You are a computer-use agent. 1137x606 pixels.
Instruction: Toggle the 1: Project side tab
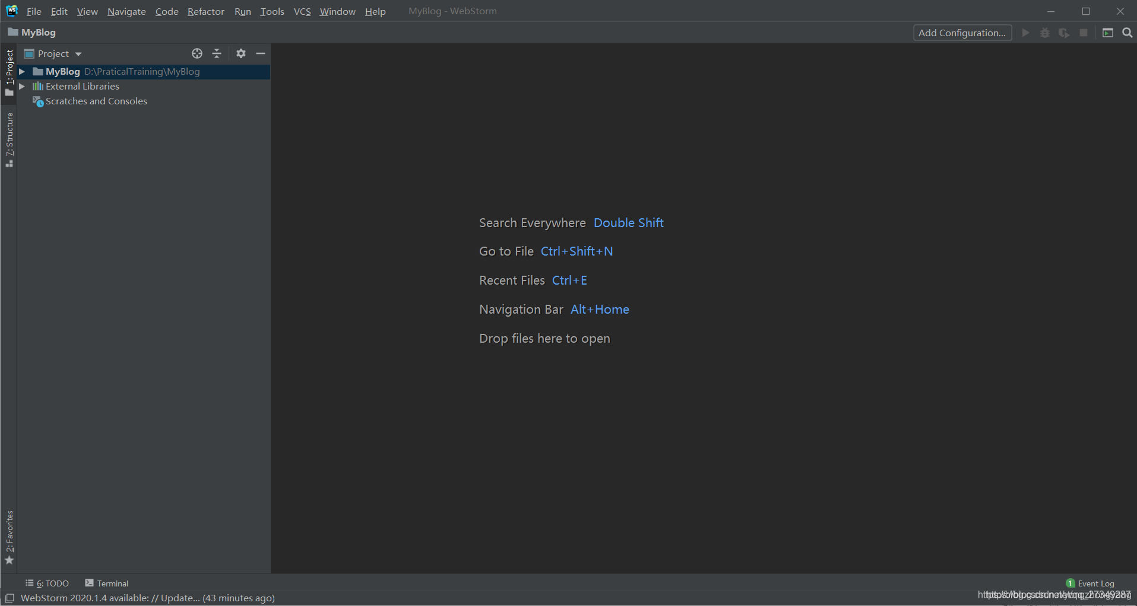(x=9, y=72)
